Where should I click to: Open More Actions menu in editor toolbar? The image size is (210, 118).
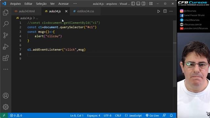click(x=171, y=11)
